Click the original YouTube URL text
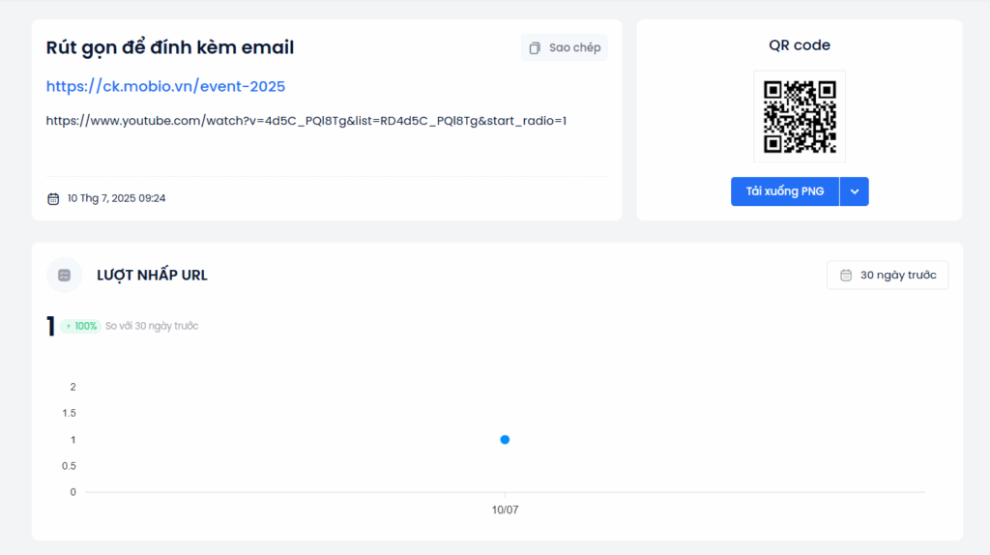The image size is (990, 555). coord(306,121)
